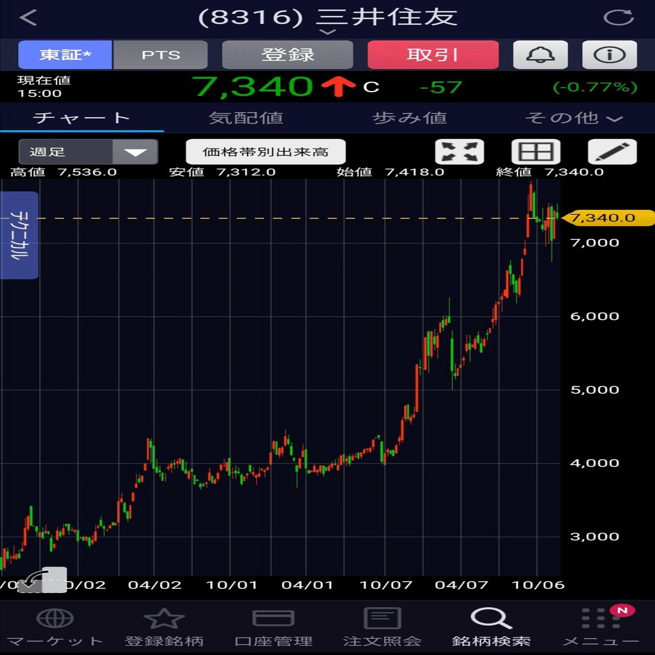655x655 pixels.
Task: Switch to the 歩み値 tab
Action: (410, 118)
